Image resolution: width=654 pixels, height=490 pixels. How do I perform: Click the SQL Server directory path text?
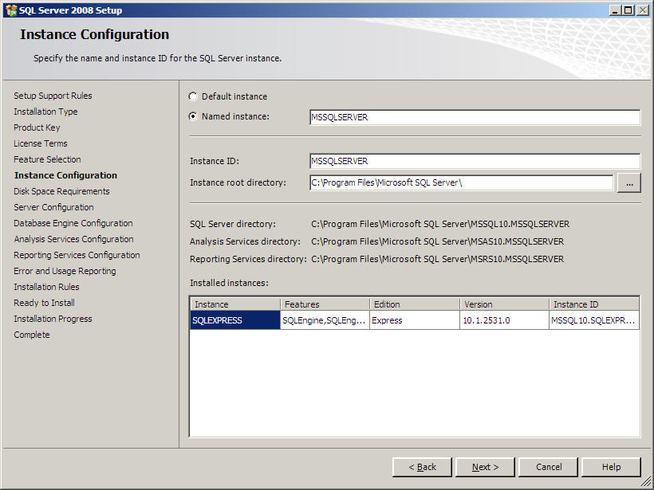pyautogui.click(x=440, y=224)
